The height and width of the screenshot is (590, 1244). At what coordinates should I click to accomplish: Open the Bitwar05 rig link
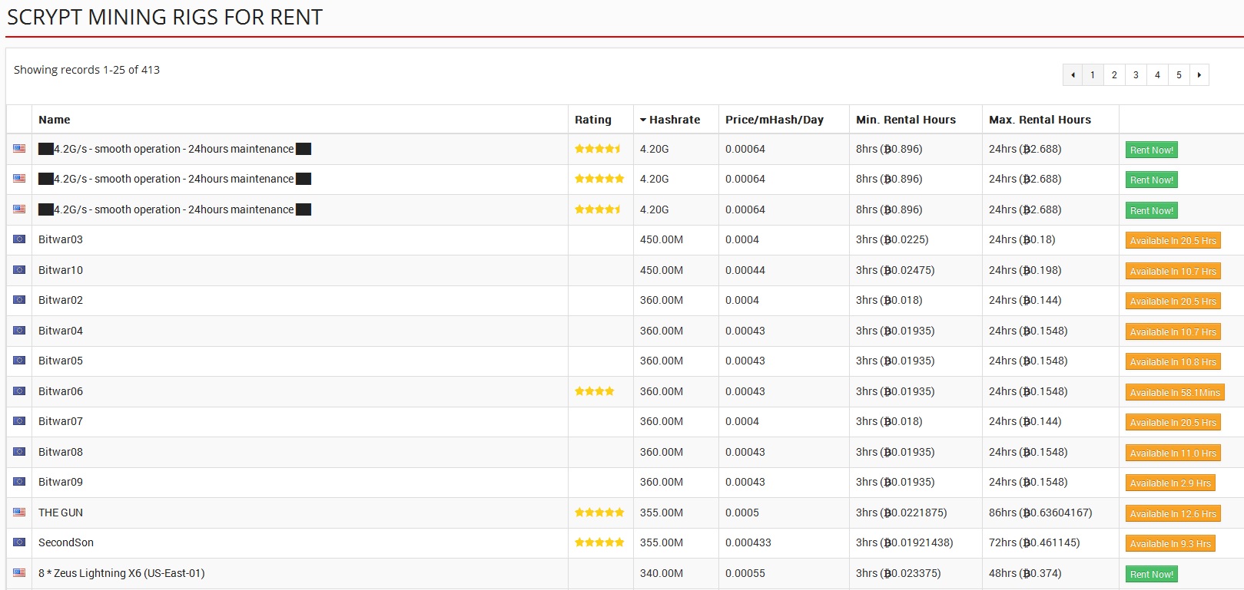(x=61, y=361)
